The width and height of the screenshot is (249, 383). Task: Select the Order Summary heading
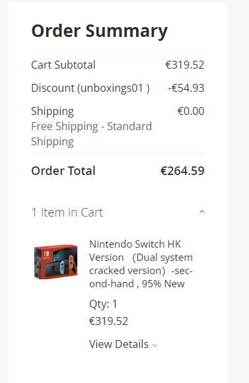point(100,31)
